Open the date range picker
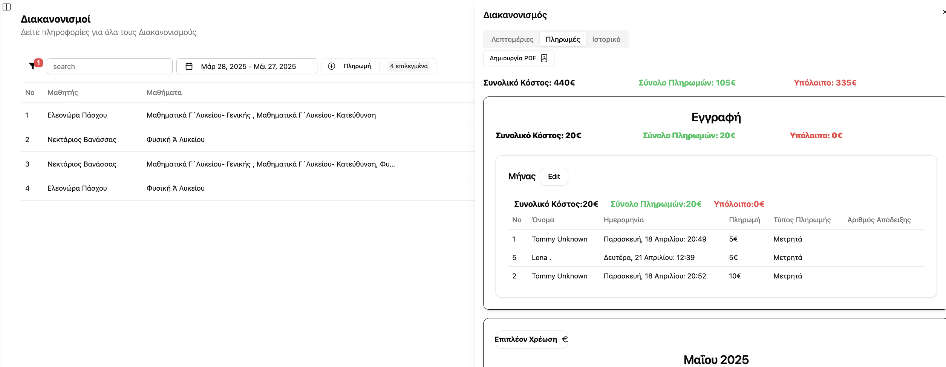 click(247, 66)
